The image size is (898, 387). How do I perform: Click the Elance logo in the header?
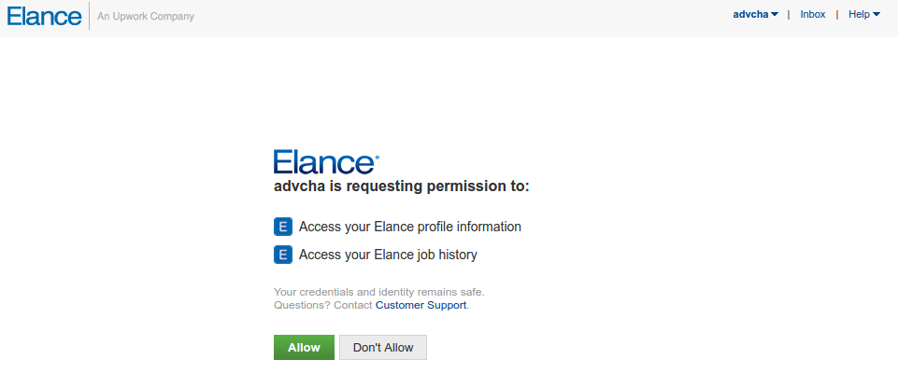44,16
